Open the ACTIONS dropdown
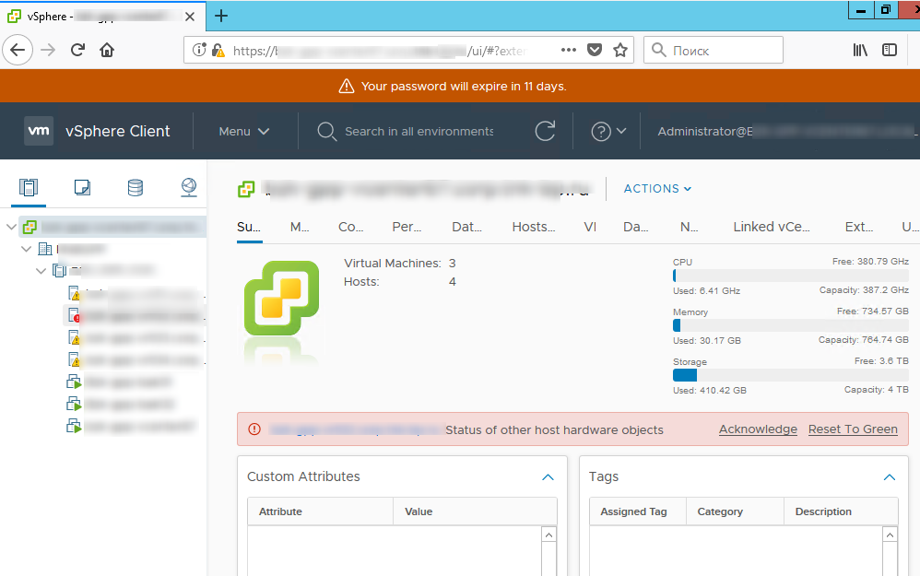The width and height of the screenshot is (920, 576). coord(657,188)
